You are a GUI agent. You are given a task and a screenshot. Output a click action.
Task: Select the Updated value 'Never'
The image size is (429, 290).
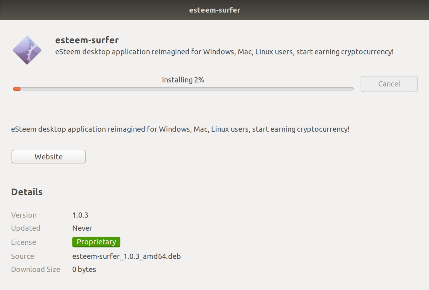point(82,228)
